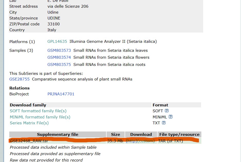Click the Supplementary file column header
Viewport: 241px width, 162px height.
pyautogui.click(x=57, y=135)
